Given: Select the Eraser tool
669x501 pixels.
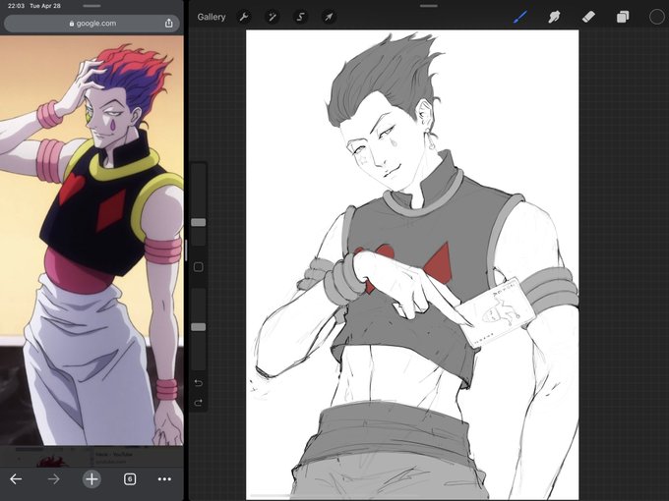Looking at the screenshot, I should tap(588, 17).
